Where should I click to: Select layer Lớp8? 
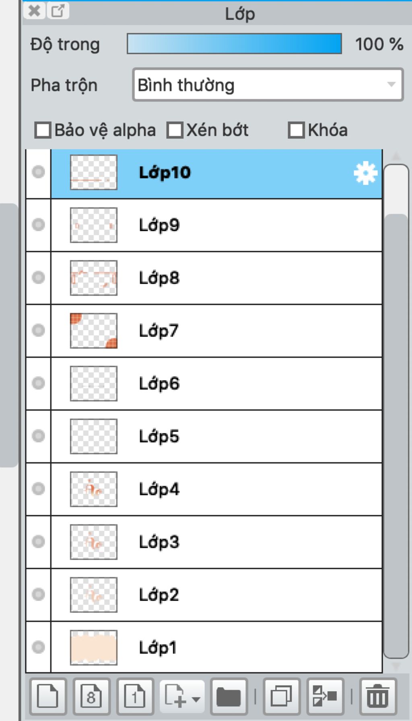tap(216, 278)
